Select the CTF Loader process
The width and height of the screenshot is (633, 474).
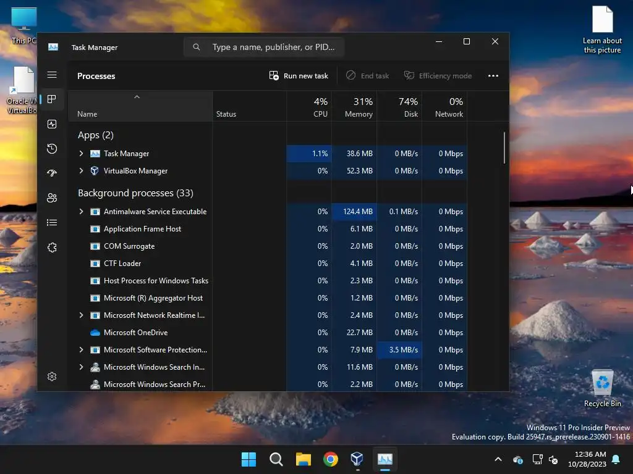click(x=268, y=264)
